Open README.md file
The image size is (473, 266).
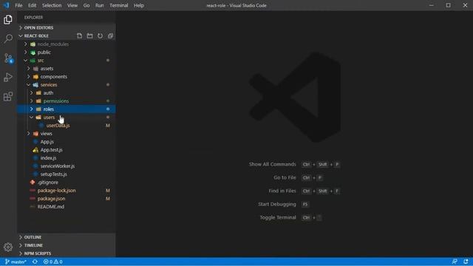click(67, 207)
